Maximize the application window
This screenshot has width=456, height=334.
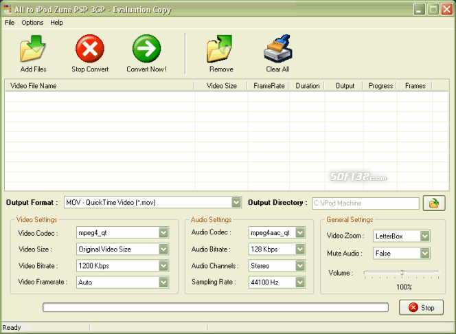433,9
